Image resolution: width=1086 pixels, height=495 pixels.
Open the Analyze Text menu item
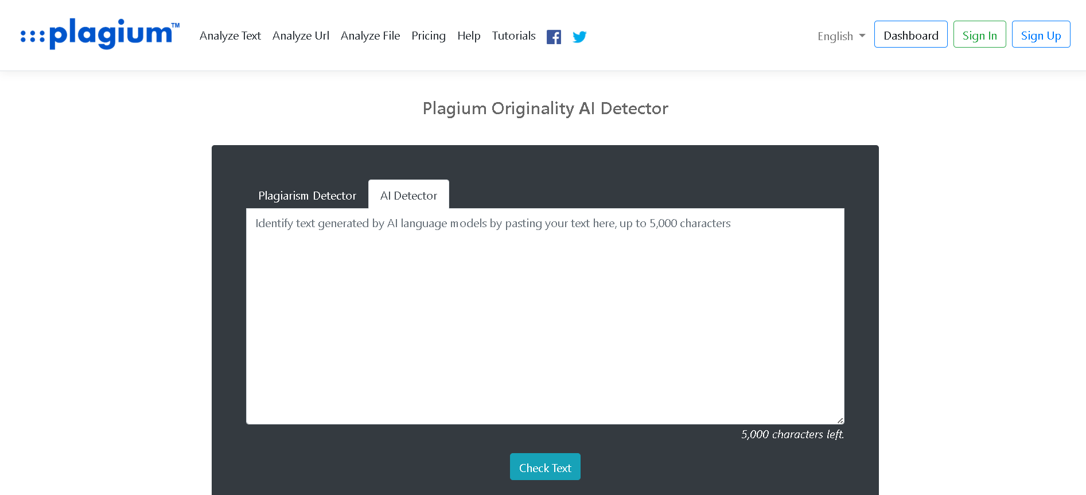pos(230,36)
